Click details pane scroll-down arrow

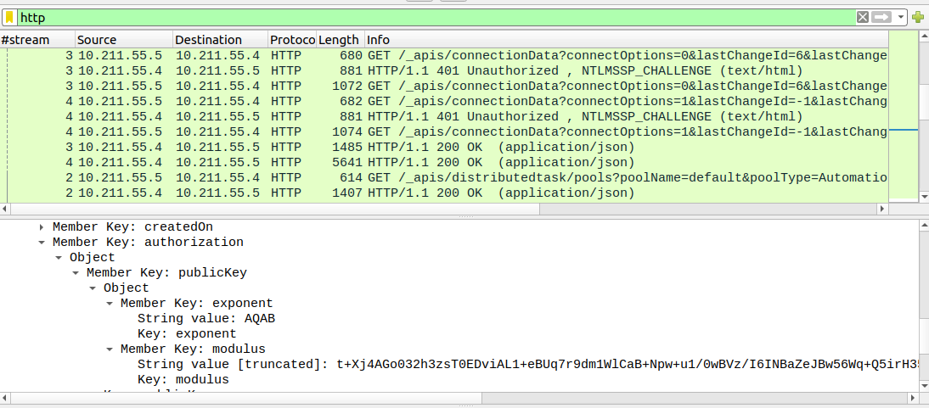[924, 385]
